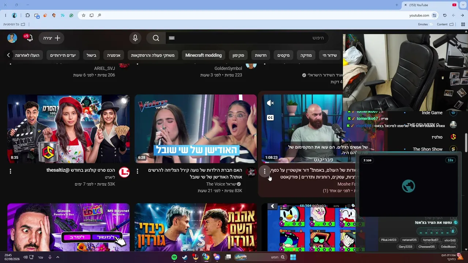Expand the hidden system tray icons
Screen dimensions: 468x263
point(57,257)
